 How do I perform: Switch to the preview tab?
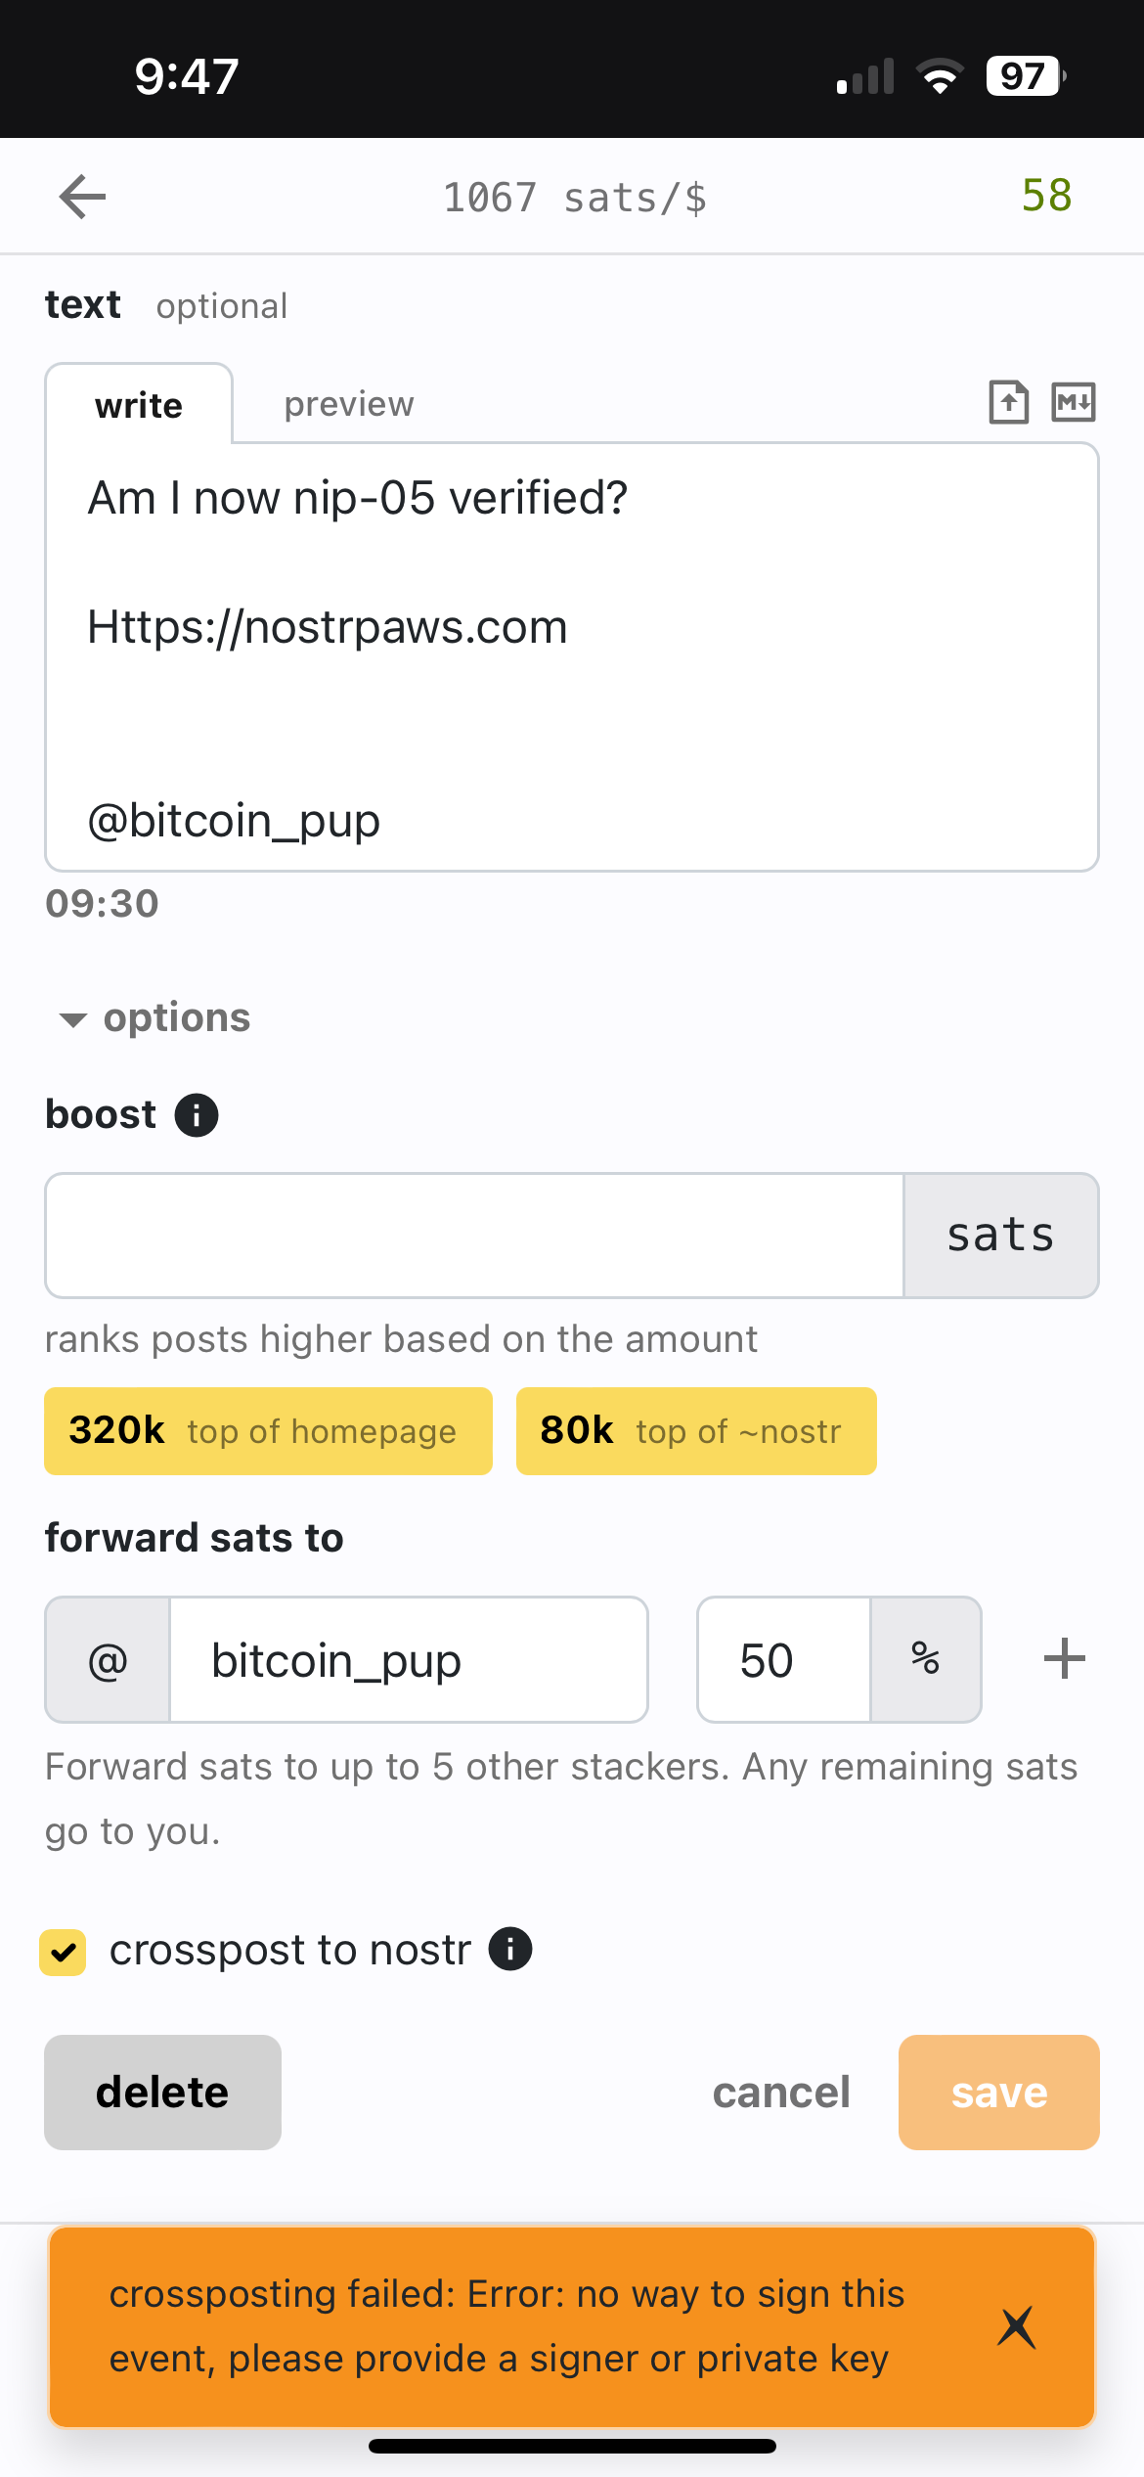[x=349, y=404]
